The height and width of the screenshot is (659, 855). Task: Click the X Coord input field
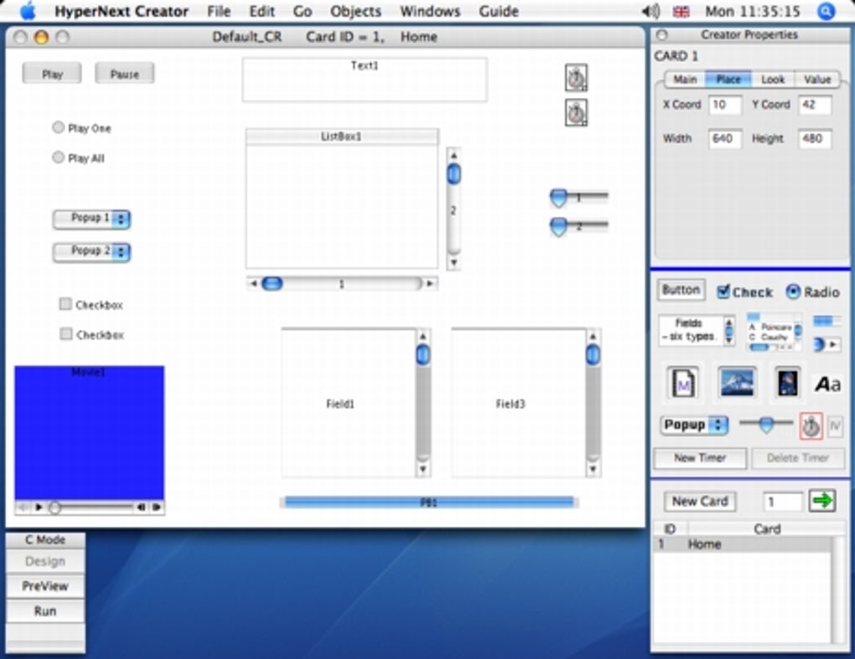click(725, 106)
